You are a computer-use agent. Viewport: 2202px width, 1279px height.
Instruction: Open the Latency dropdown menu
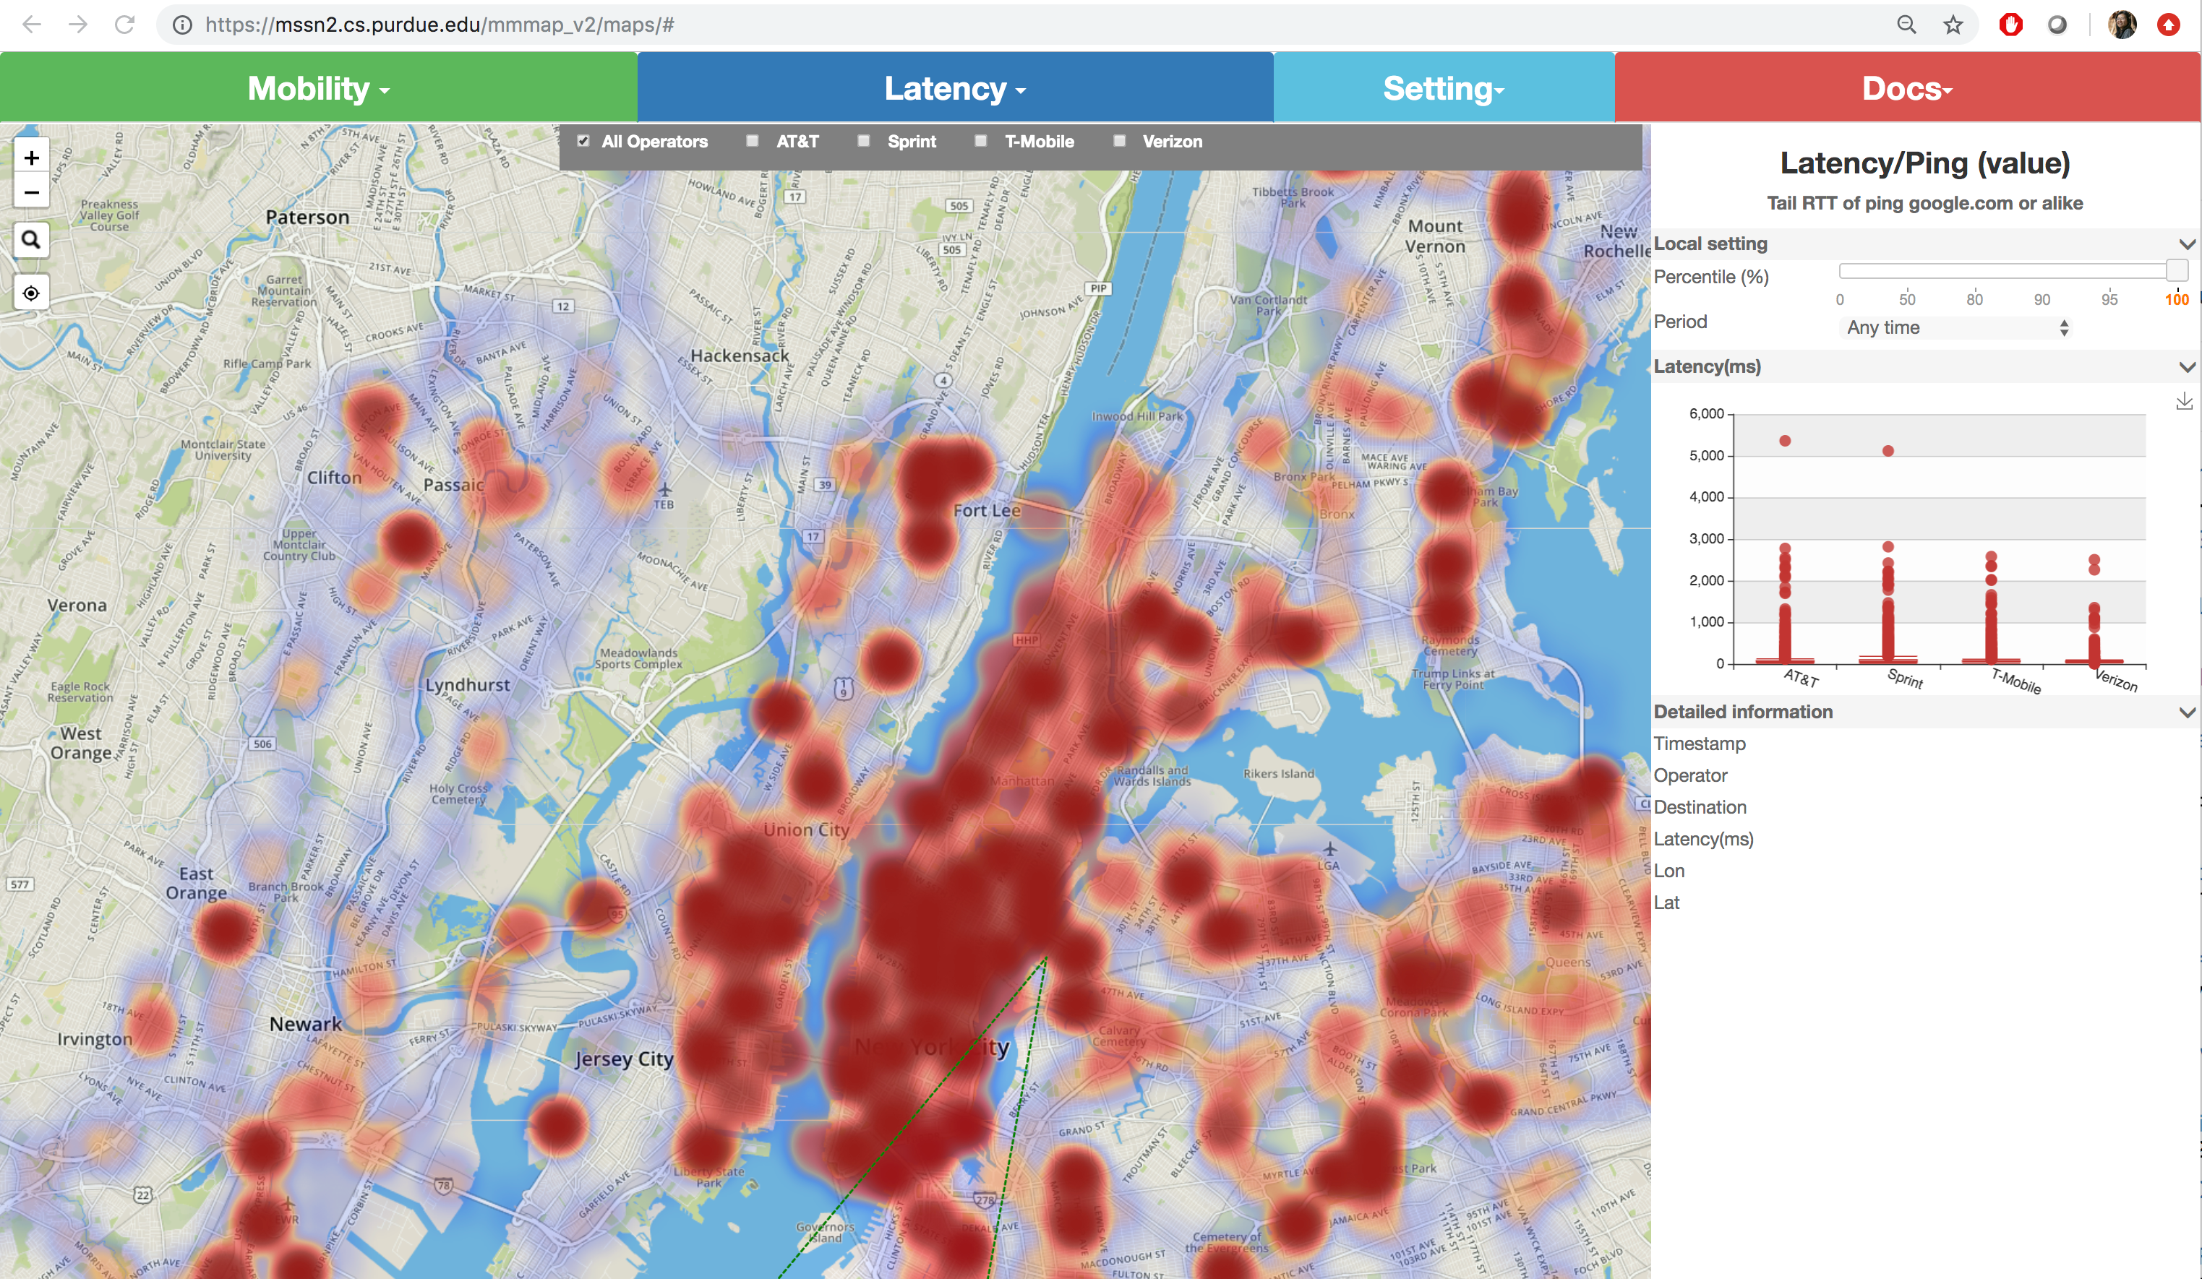pyautogui.click(x=955, y=87)
